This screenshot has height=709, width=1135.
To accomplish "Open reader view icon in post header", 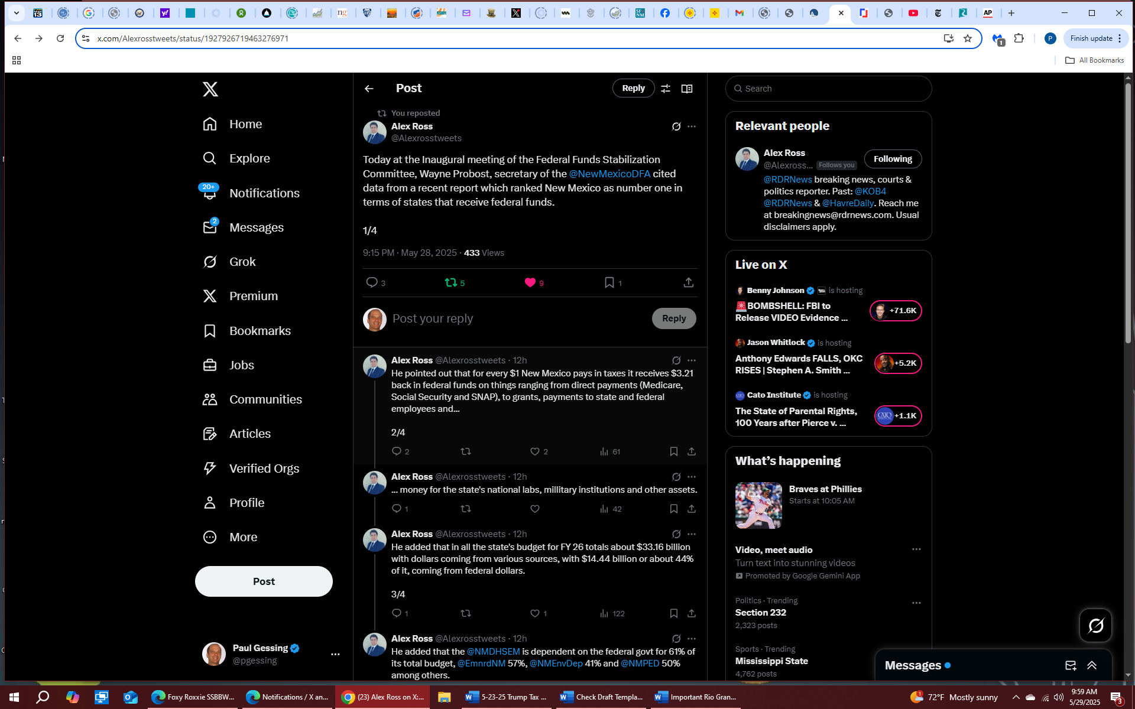I will (687, 89).
